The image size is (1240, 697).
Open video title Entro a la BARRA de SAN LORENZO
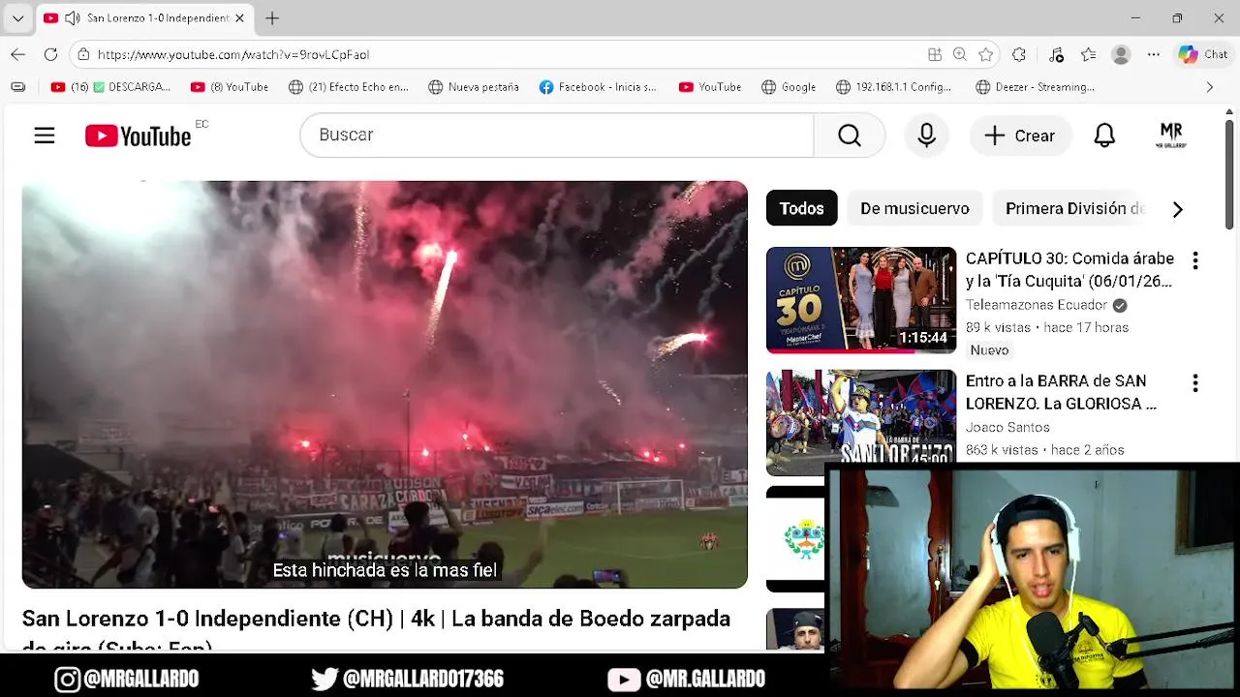[x=1061, y=392]
